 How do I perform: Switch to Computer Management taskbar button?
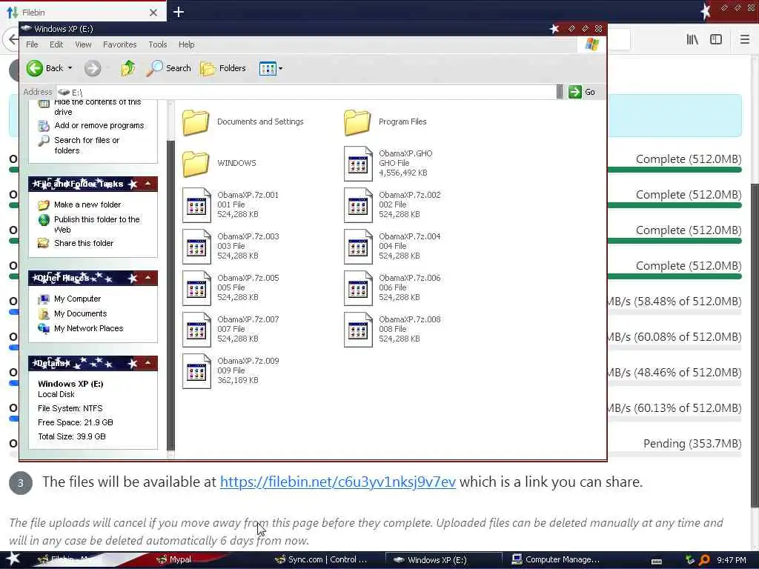(x=555, y=560)
